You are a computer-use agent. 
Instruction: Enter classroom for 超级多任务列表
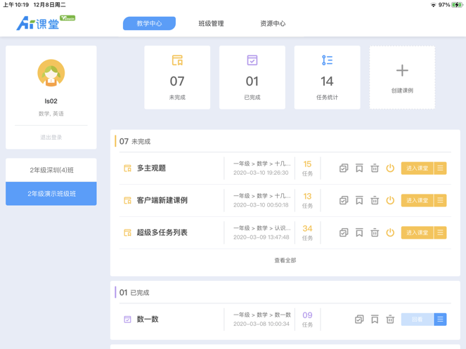pos(417,232)
